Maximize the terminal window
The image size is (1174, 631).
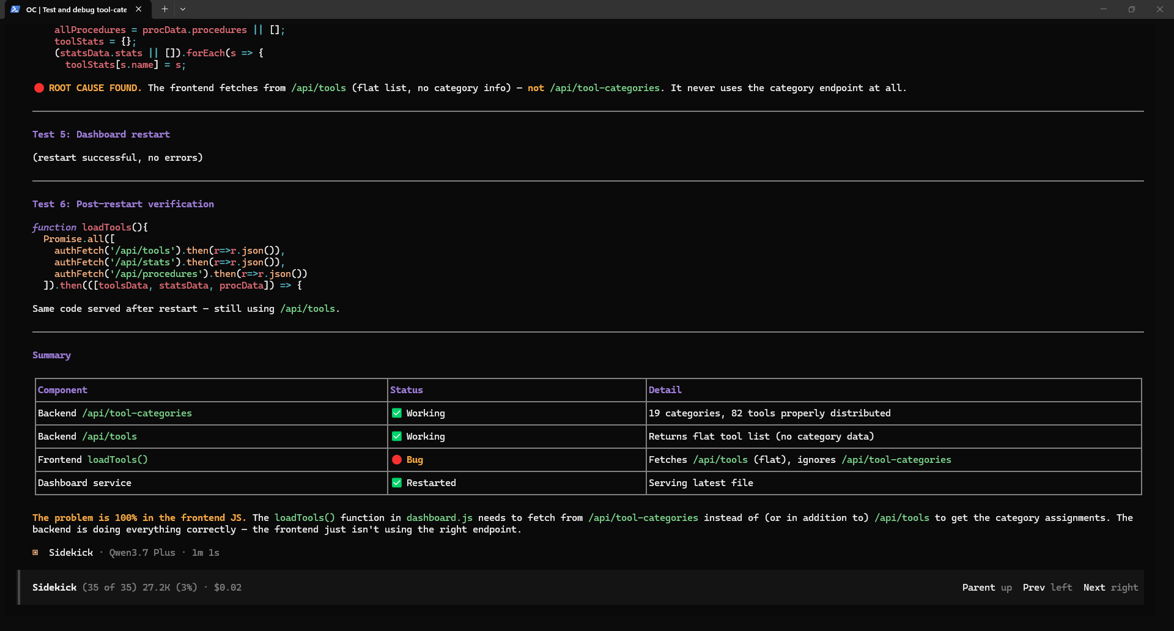pyautogui.click(x=1132, y=9)
